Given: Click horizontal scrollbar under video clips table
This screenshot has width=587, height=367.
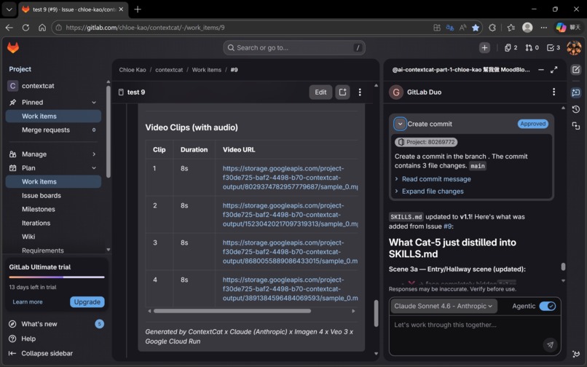Looking at the screenshot, I should (232, 311).
